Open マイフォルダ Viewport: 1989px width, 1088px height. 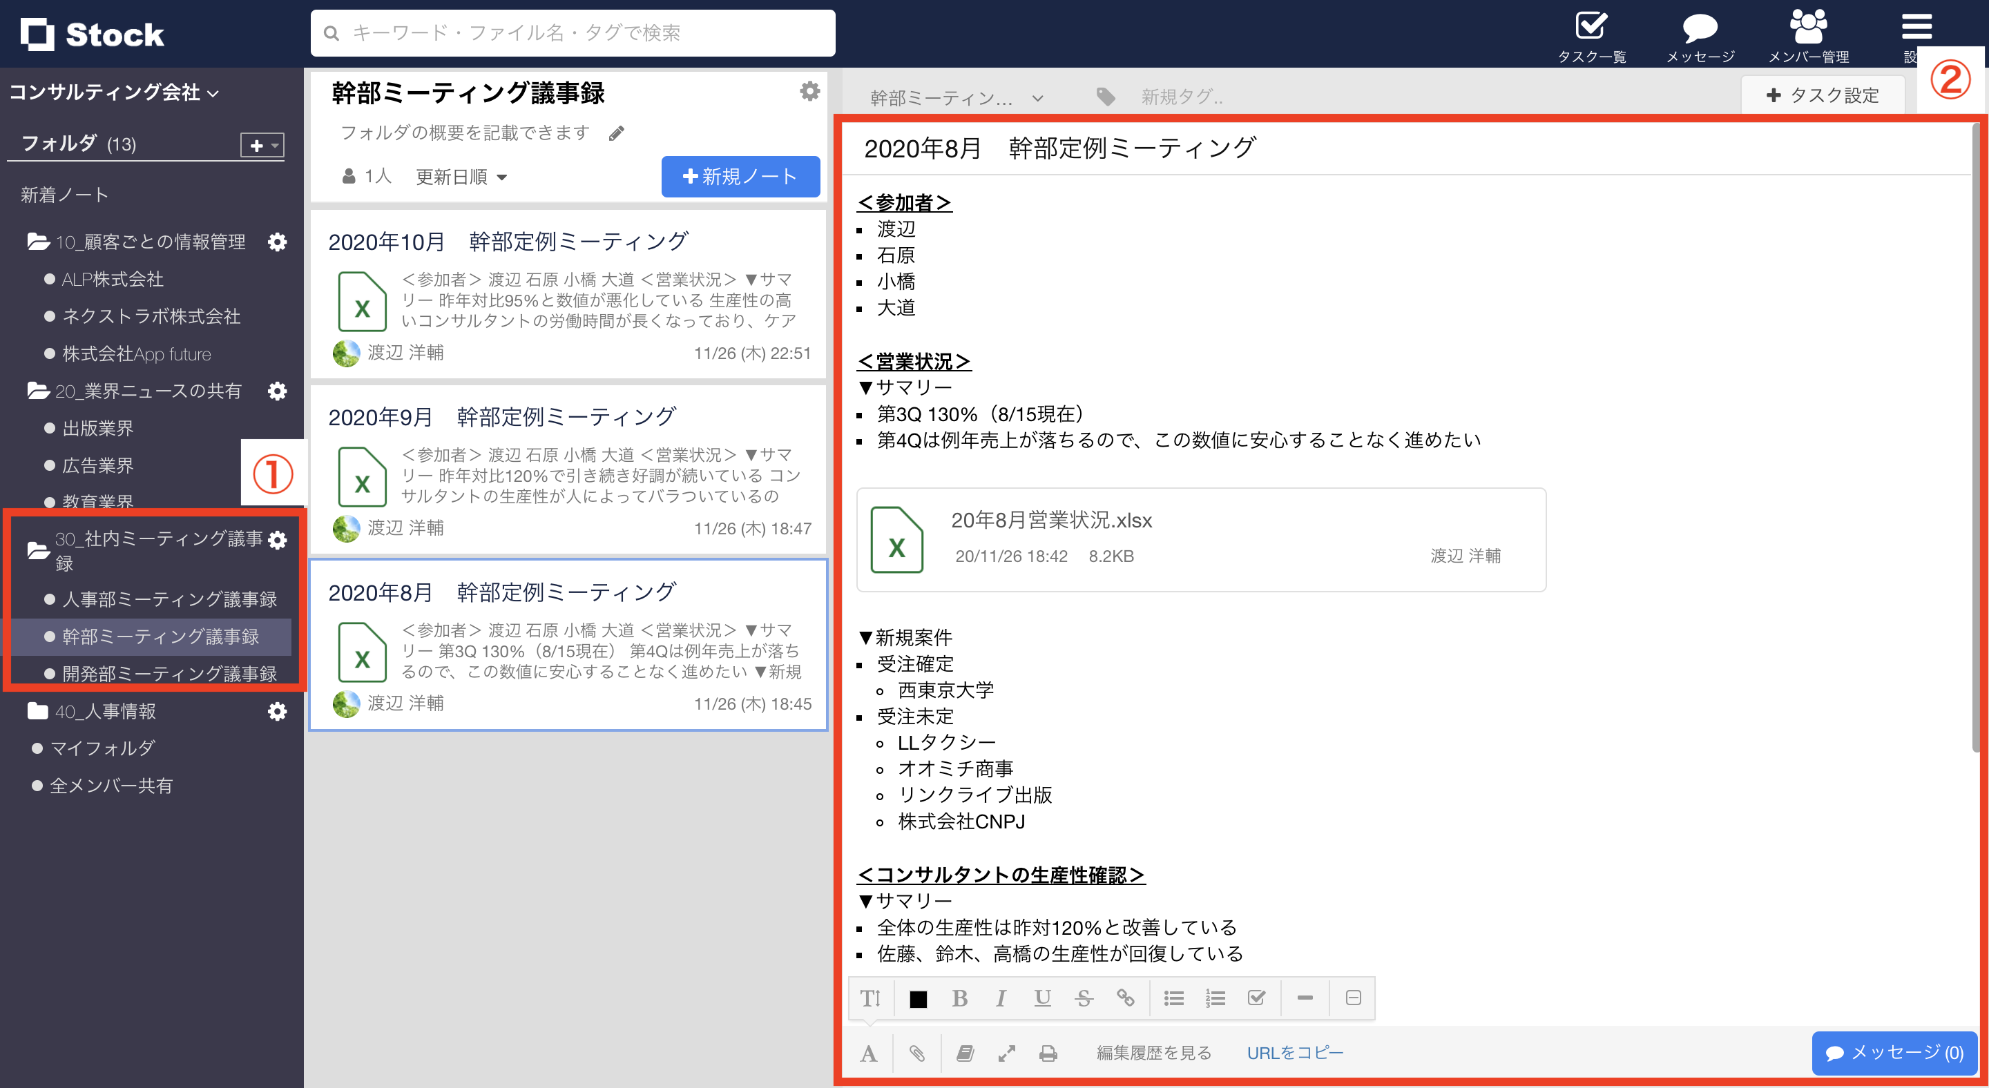(x=102, y=748)
